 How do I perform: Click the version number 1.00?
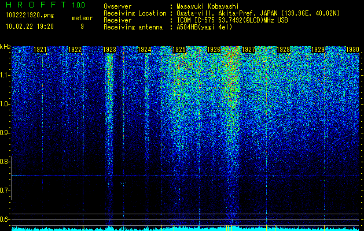(x=79, y=5)
